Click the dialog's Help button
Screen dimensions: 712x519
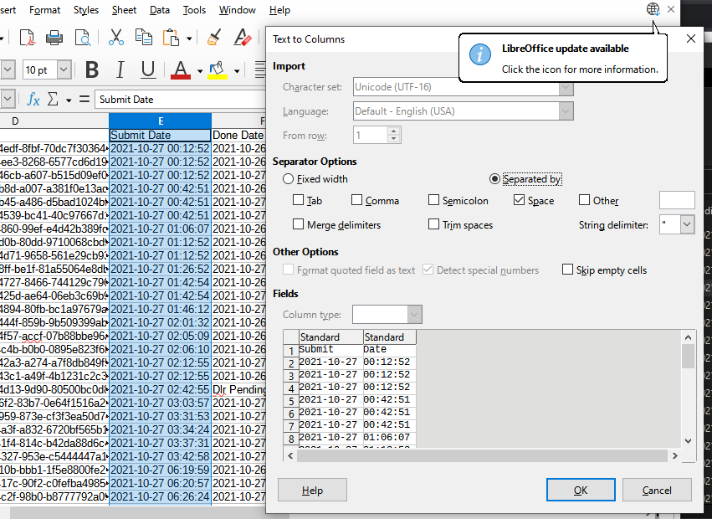(x=312, y=490)
